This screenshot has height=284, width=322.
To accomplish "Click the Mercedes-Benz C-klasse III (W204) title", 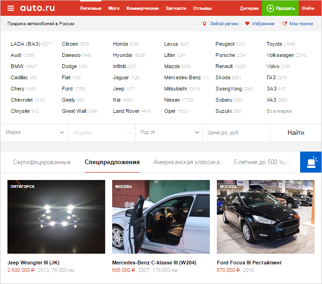I will pos(154,263).
